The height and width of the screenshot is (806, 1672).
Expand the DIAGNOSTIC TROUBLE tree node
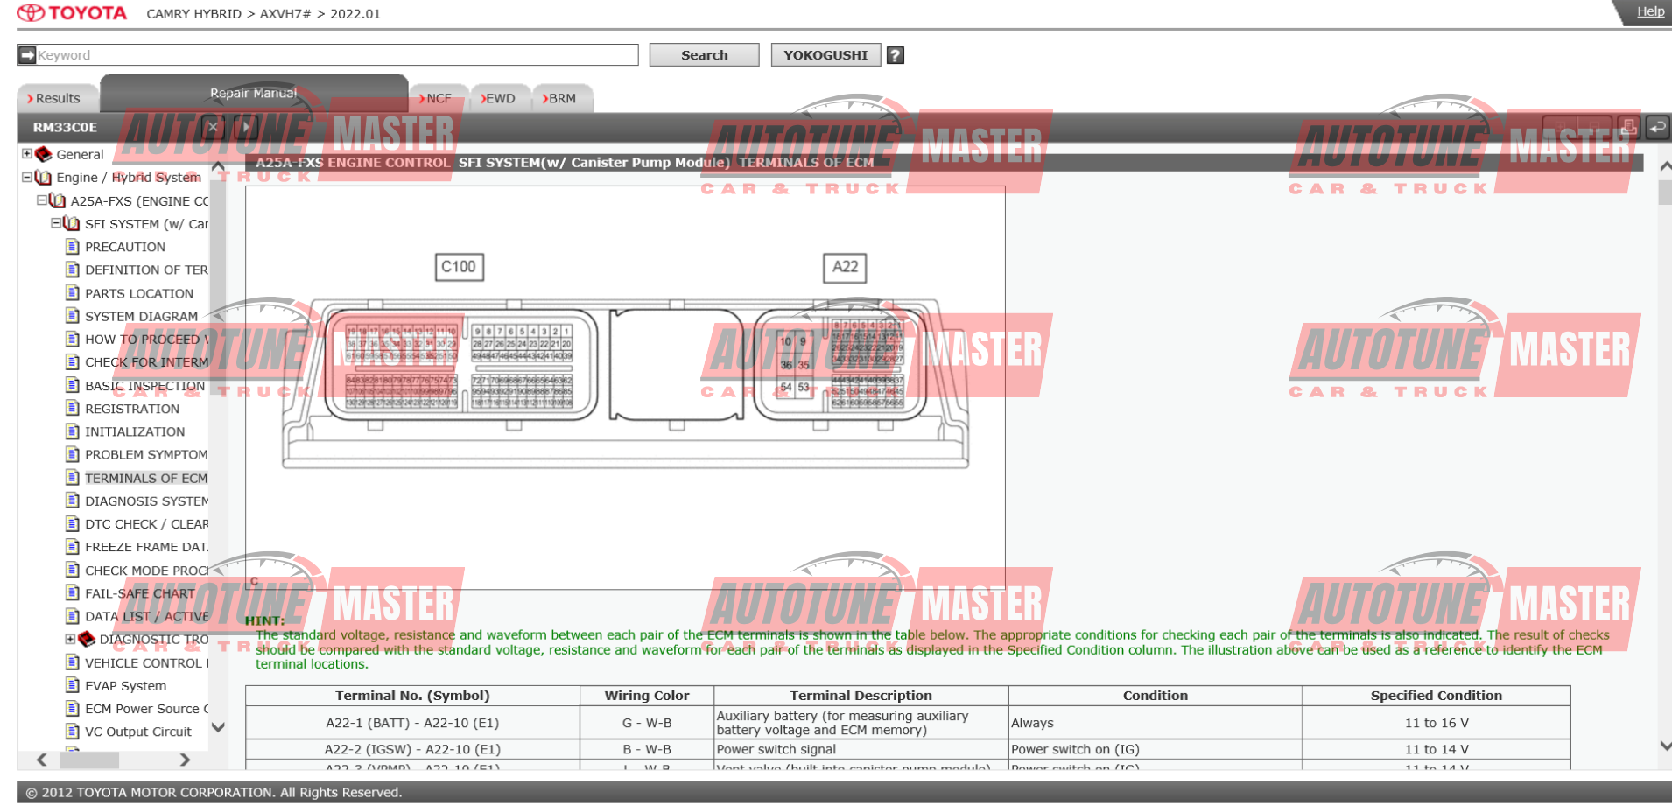70,639
